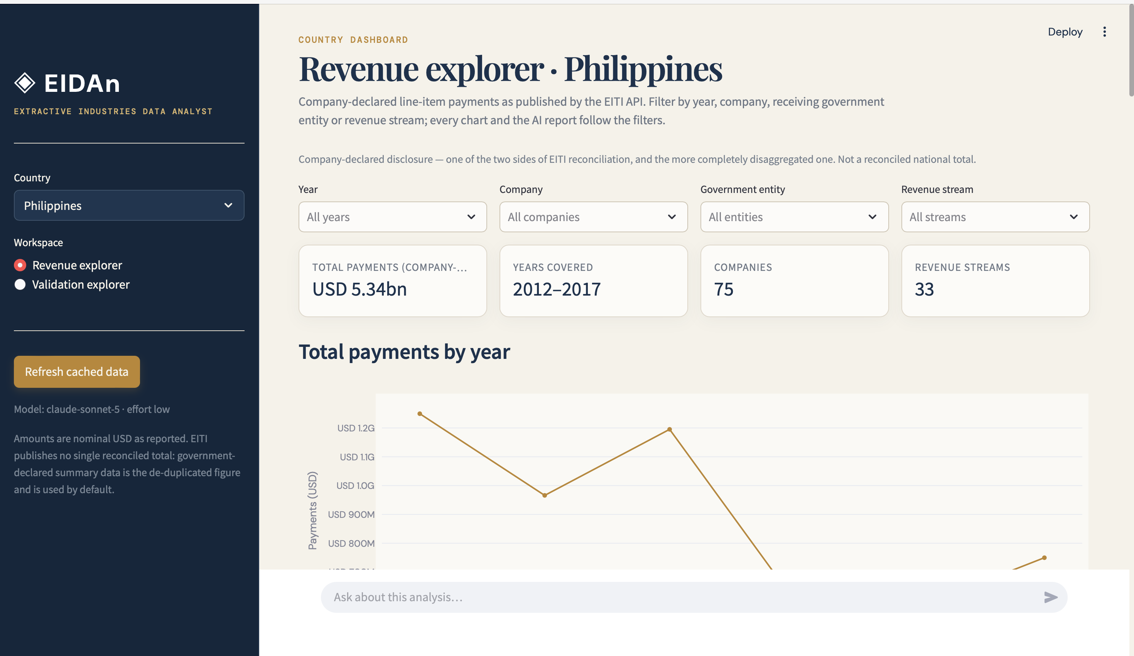Open the three-dot main menu
Screen dimensions: 1134x656
click(x=1104, y=32)
